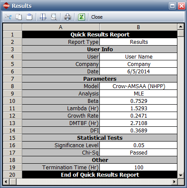Click the User Info section header
Viewport: 187px width, 188px height.
(100, 49)
